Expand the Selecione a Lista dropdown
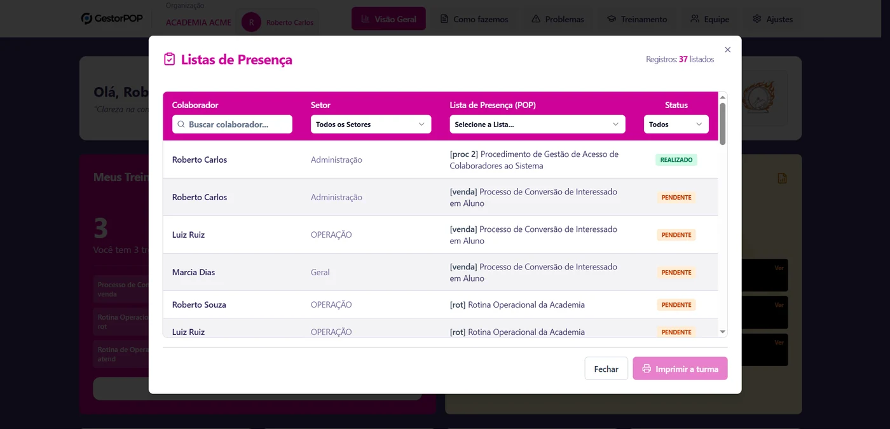The height and width of the screenshot is (429, 890). [x=537, y=125]
